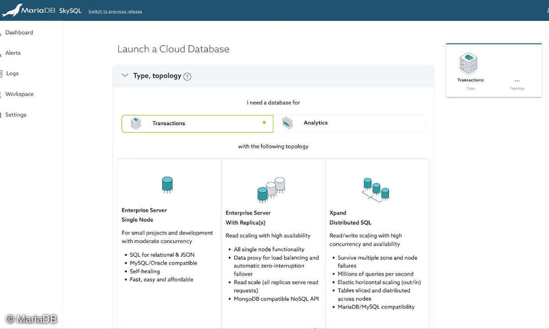Click 'SQL for relational & JSON' bullet
The image size is (549, 329).
(x=162, y=255)
